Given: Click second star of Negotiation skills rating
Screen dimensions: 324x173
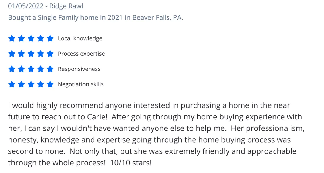Looking at the screenshot, I should (x=21, y=84).
